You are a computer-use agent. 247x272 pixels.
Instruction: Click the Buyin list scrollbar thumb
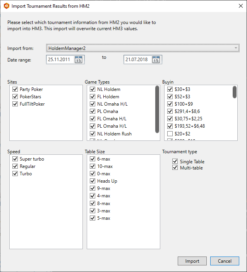coord(235,92)
